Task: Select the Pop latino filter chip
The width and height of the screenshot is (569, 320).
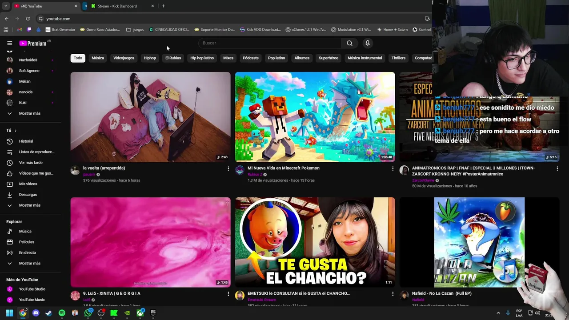Action: [276, 58]
